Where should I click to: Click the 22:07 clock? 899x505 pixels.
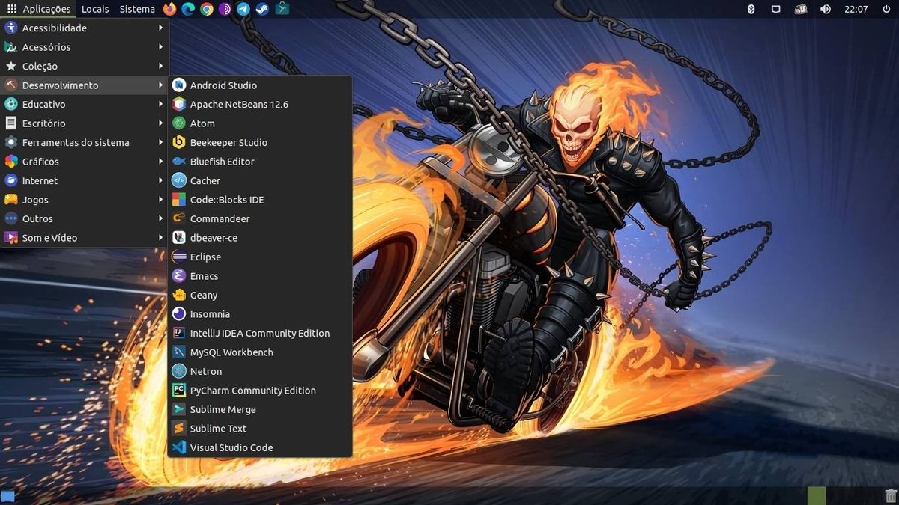pos(856,9)
